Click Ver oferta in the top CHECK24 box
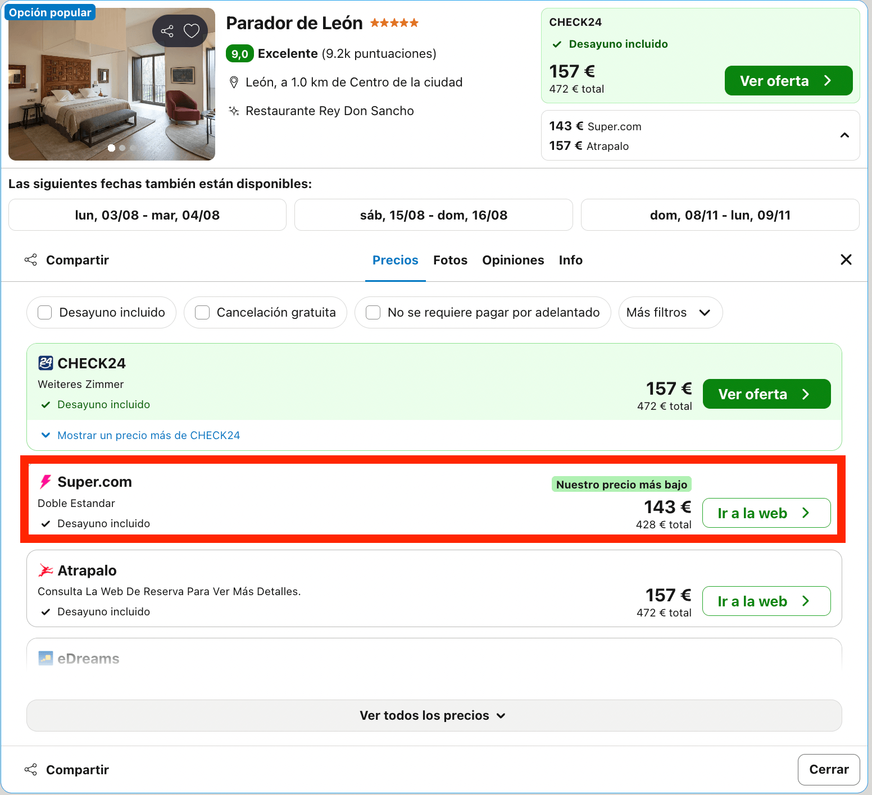The height and width of the screenshot is (795, 872). pos(788,80)
